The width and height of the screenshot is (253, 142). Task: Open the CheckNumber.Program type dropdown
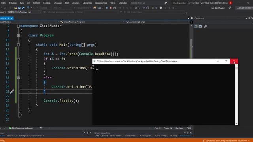(x=123, y=22)
